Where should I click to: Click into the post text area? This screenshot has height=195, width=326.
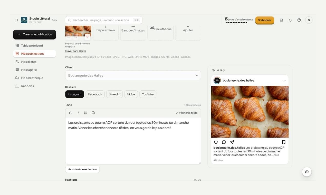click(133, 141)
